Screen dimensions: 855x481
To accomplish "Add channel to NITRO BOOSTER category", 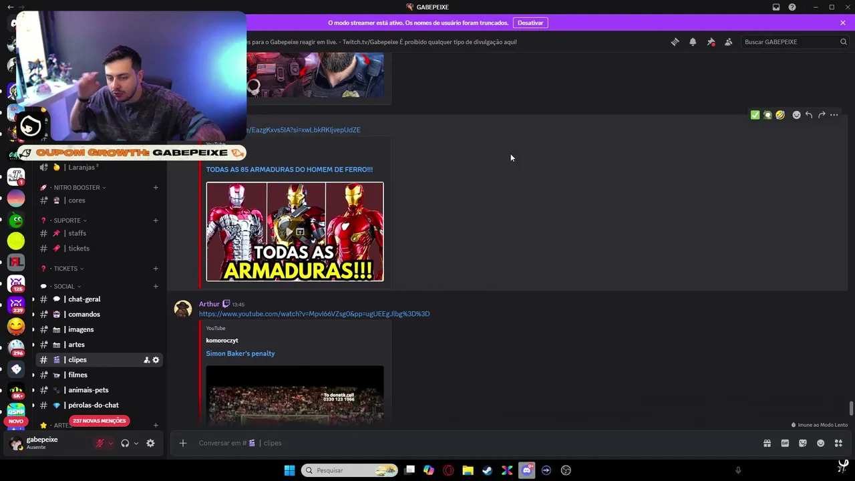I will [156, 188].
